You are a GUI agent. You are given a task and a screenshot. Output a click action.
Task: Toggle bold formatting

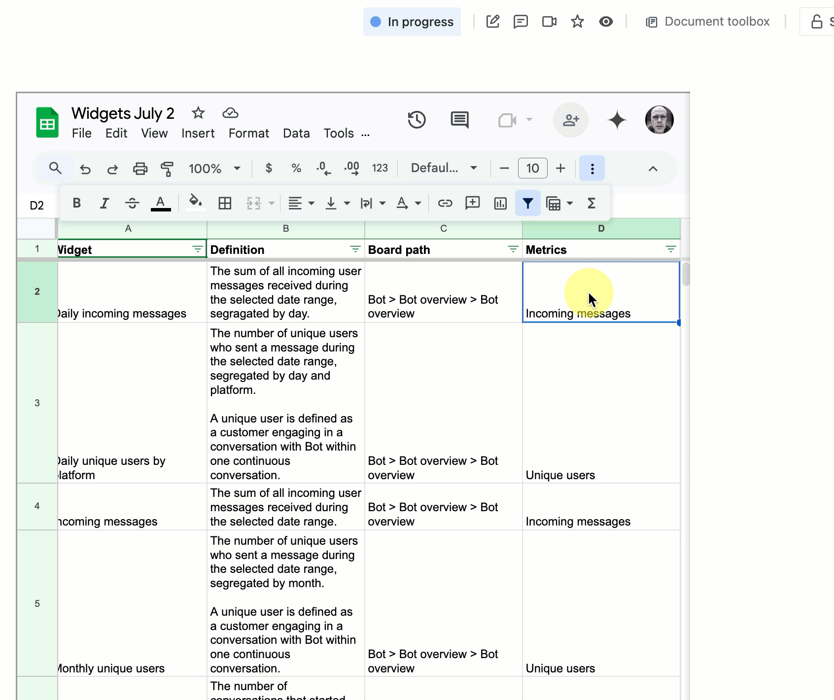pyautogui.click(x=76, y=203)
